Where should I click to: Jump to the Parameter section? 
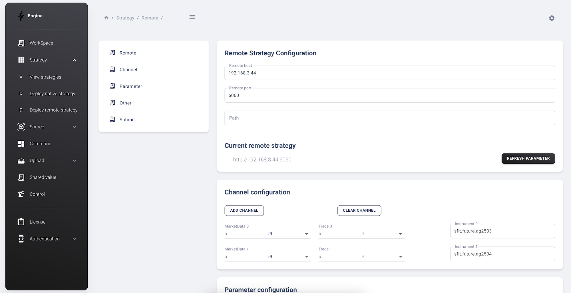point(130,86)
